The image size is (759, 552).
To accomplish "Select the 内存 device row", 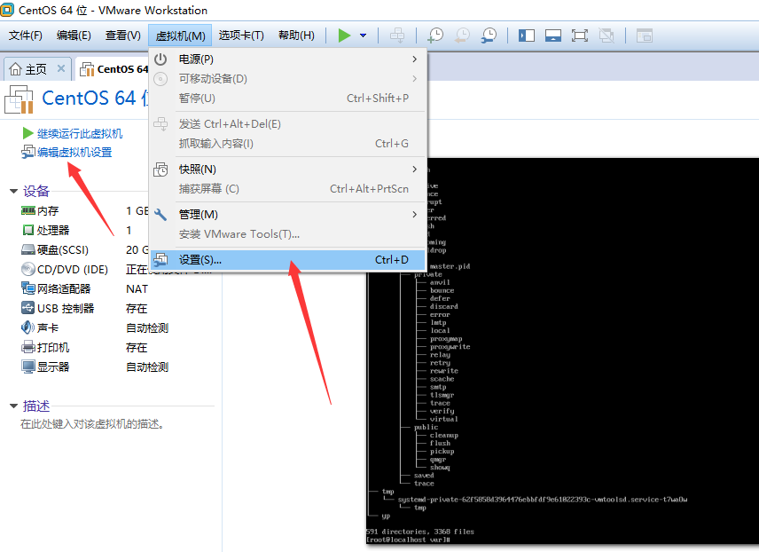I will [85, 211].
